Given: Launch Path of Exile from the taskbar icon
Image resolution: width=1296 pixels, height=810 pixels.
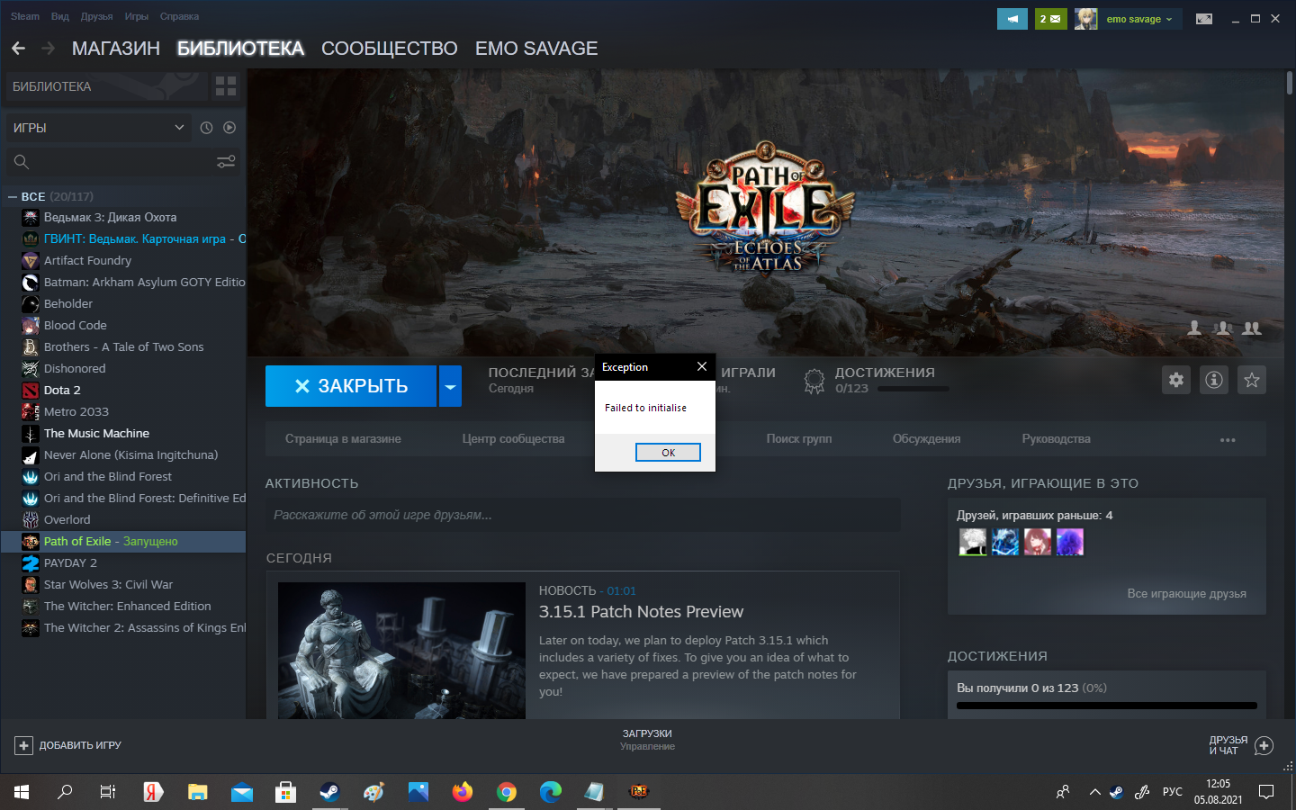Looking at the screenshot, I should coord(638,792).
